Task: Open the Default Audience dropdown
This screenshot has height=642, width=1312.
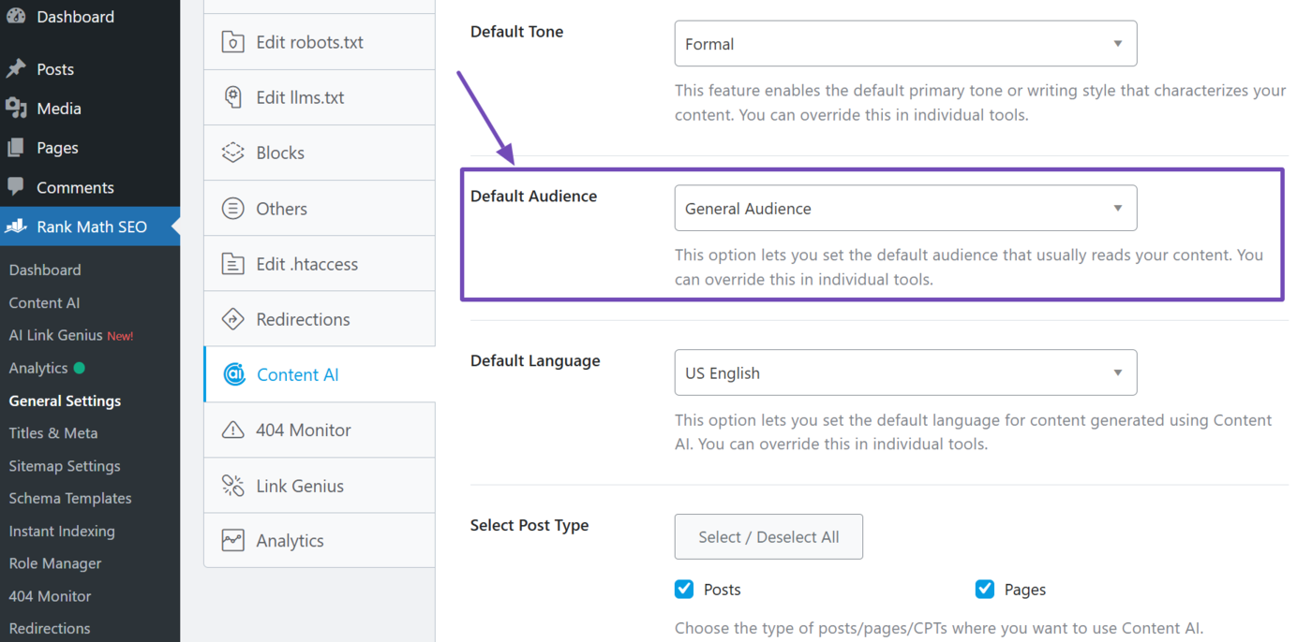Action: tap(905, 209)
